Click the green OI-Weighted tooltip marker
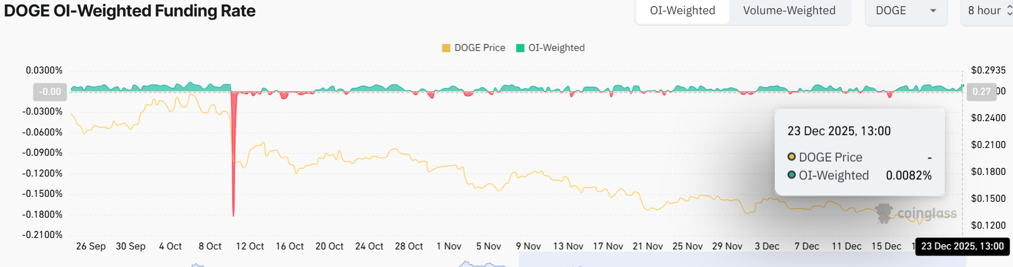1013x267 pixels. 791,175
